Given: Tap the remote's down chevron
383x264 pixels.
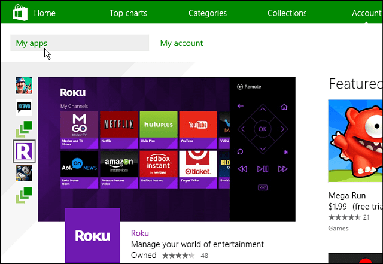Looking at the screenshot, I should pos(263,149).
